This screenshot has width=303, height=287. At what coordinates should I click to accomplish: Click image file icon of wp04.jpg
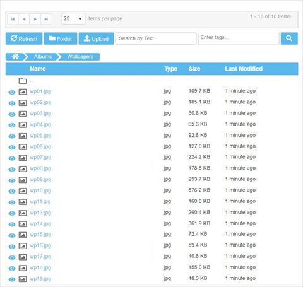coord(23,125)
